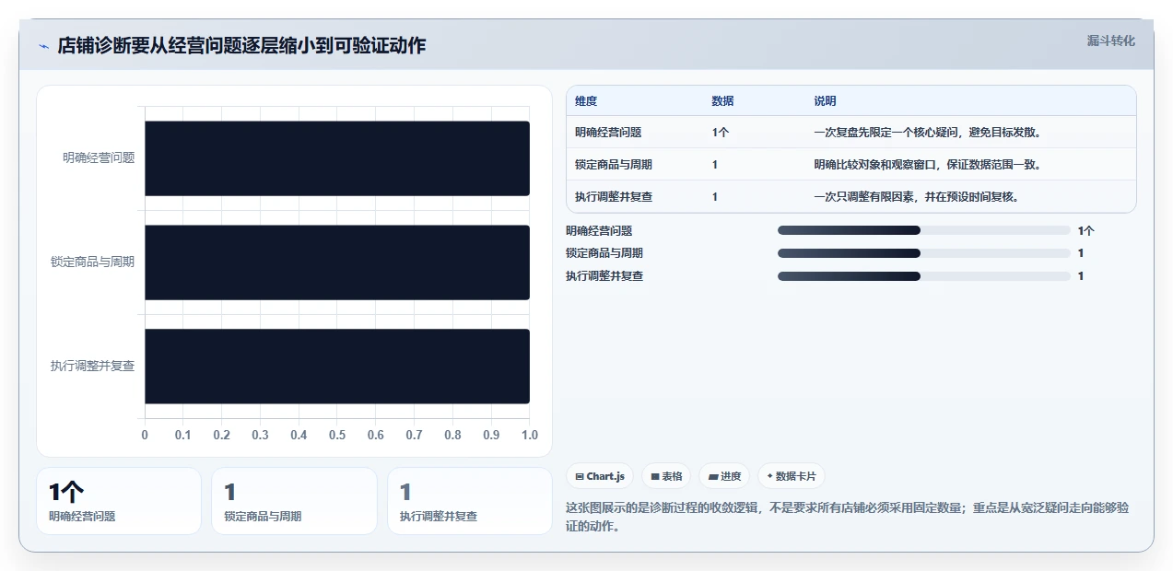The width and height of the screenshot is (1173, 571).
Task: Select the 数据卡片 tag chip
Action: point(792,476)
